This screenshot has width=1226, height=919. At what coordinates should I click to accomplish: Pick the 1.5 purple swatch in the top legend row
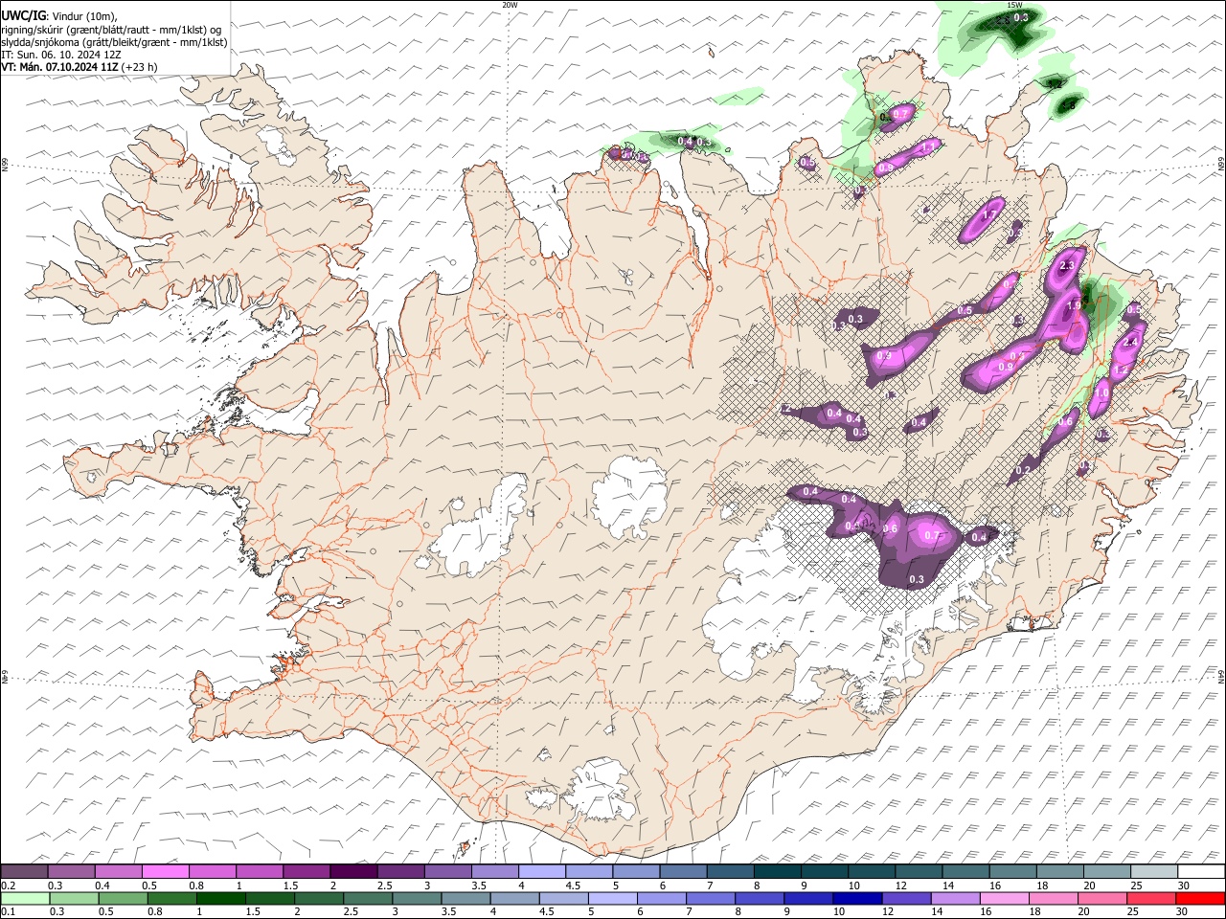(x=307, y=871)
